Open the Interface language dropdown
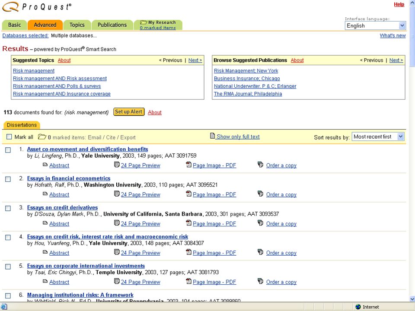This screenshot has width=415, height=311. coord(375,25)
